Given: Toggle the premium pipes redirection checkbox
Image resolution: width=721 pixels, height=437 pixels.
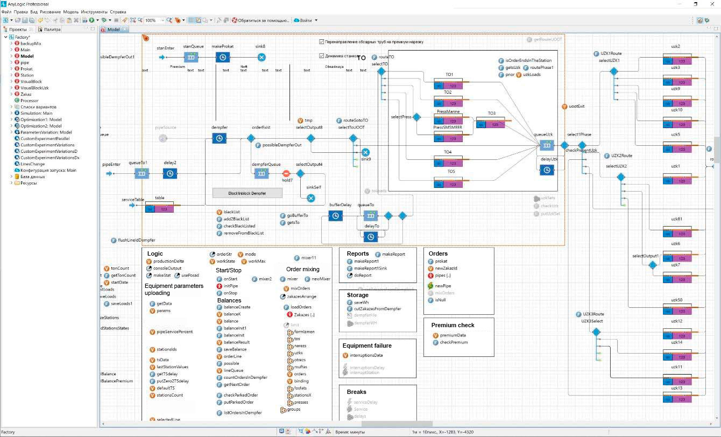Looking at the screenshot, I should point(321,41).
